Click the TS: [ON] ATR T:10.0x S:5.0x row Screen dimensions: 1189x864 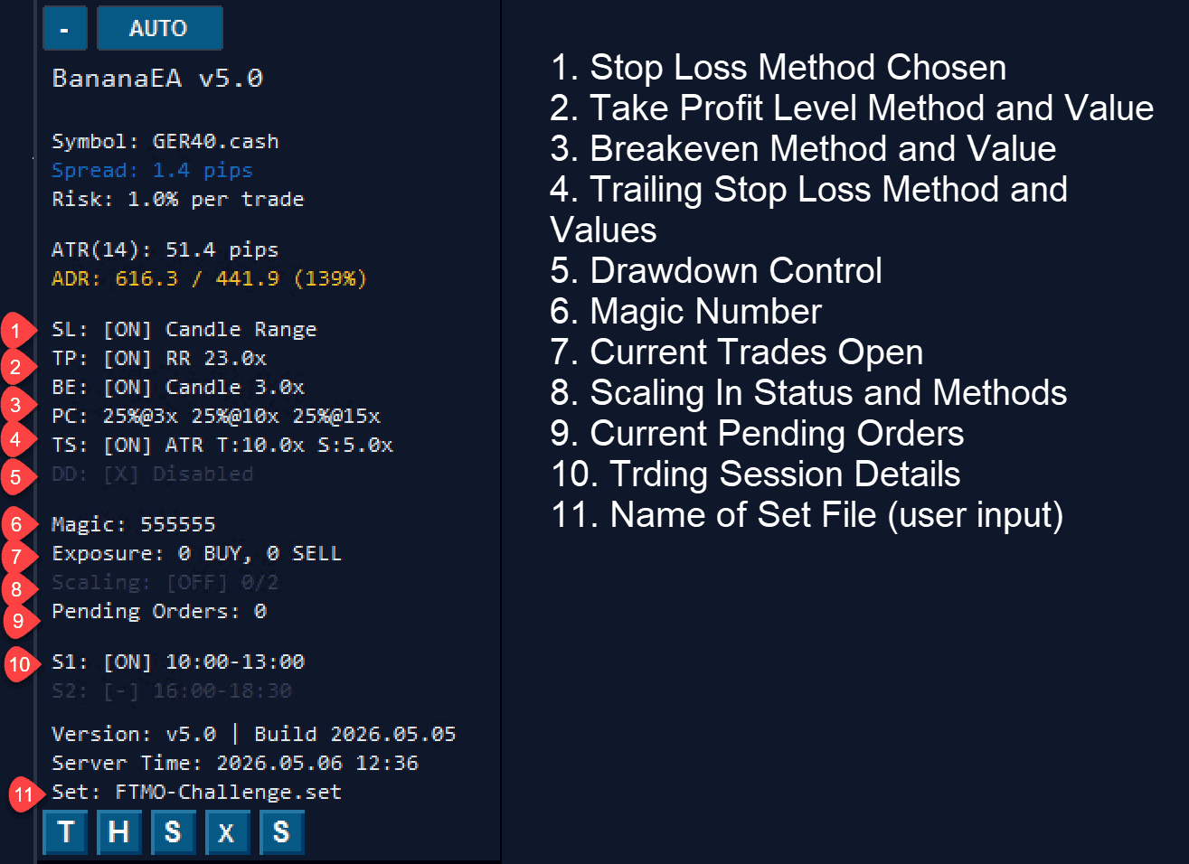click(222, 446)
